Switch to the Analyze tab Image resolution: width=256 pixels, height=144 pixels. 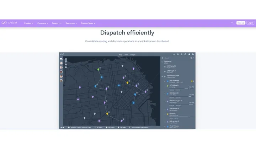point(133,55)
